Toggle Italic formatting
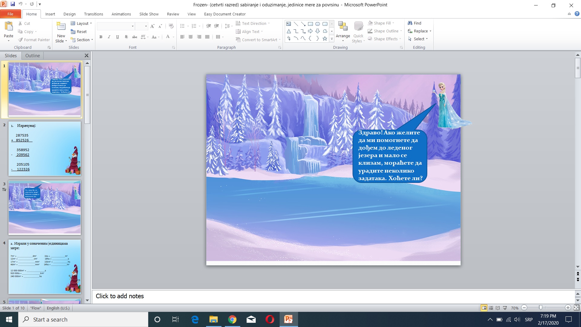Screen dimensions: 581x327 click(109, 37)
